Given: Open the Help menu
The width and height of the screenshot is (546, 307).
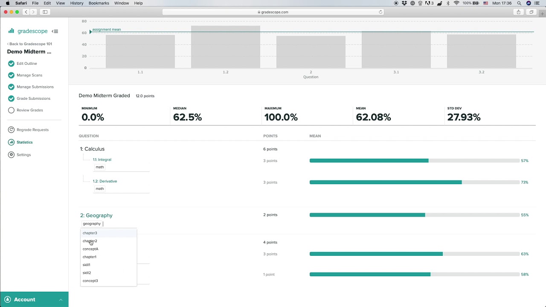Looking at the screenshot, I should tap(138, 3).
